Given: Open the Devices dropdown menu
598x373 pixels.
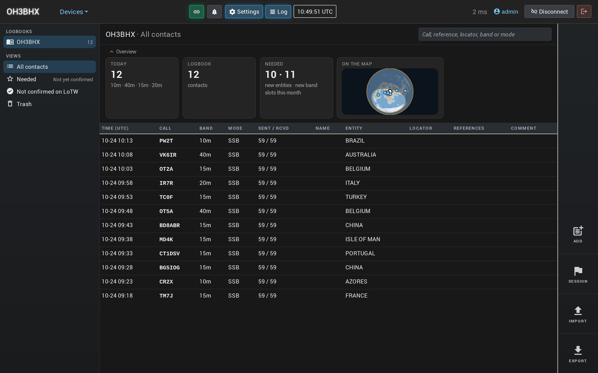Looking at the screenshot, I should click(74, 12).
